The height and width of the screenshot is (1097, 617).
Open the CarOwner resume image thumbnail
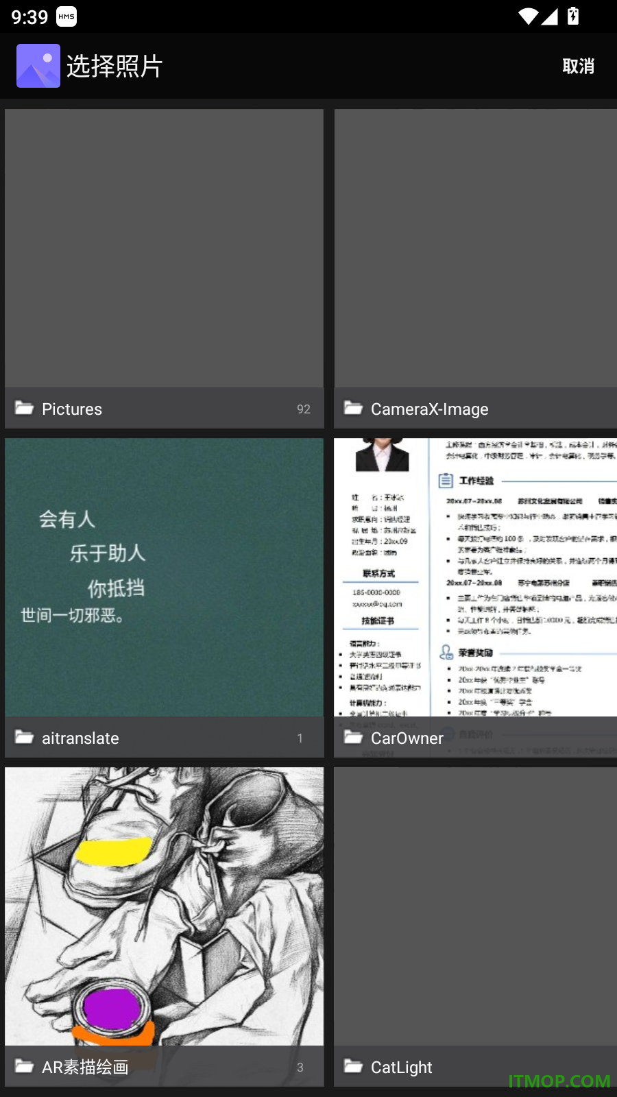click(x=476, y=577)
